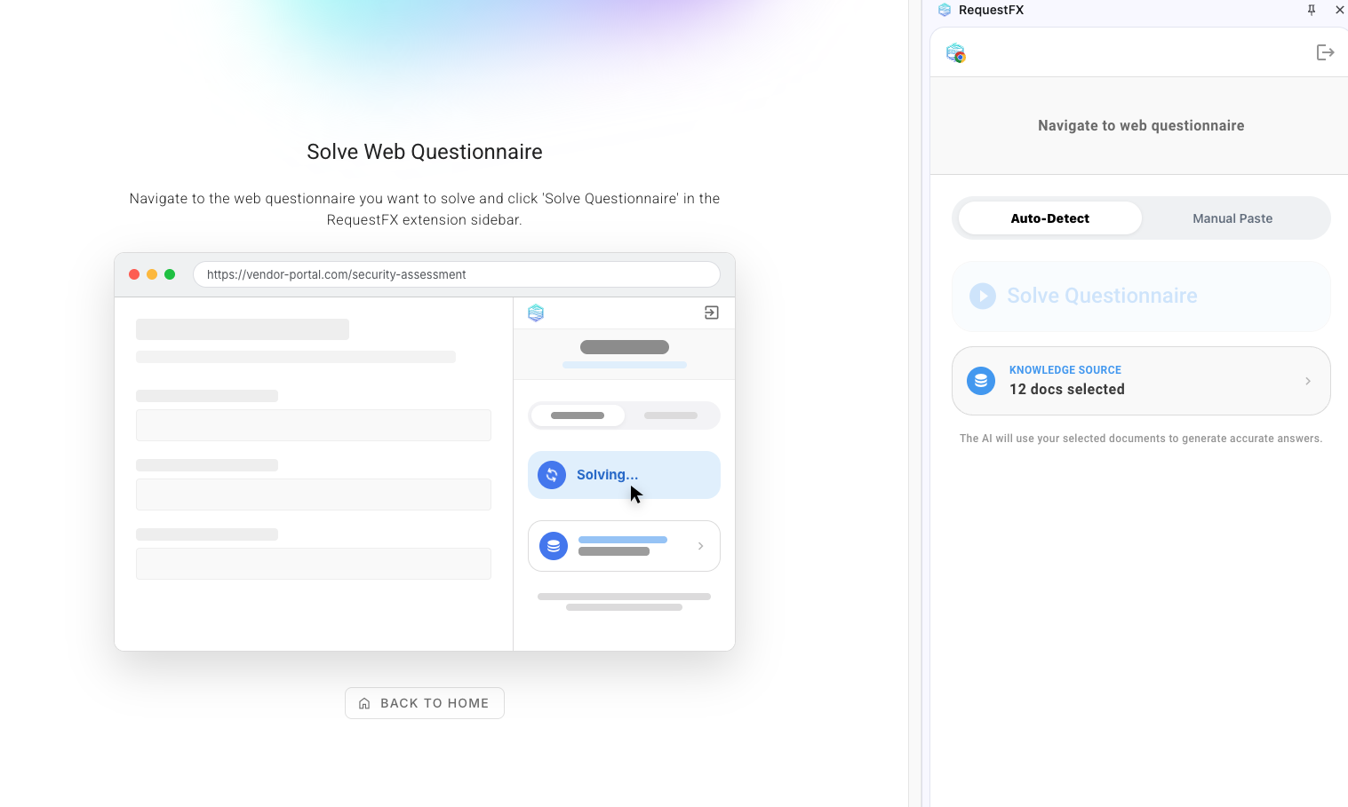
Task: Click the BACK TO HOME button
Action: tap(425, 703)
